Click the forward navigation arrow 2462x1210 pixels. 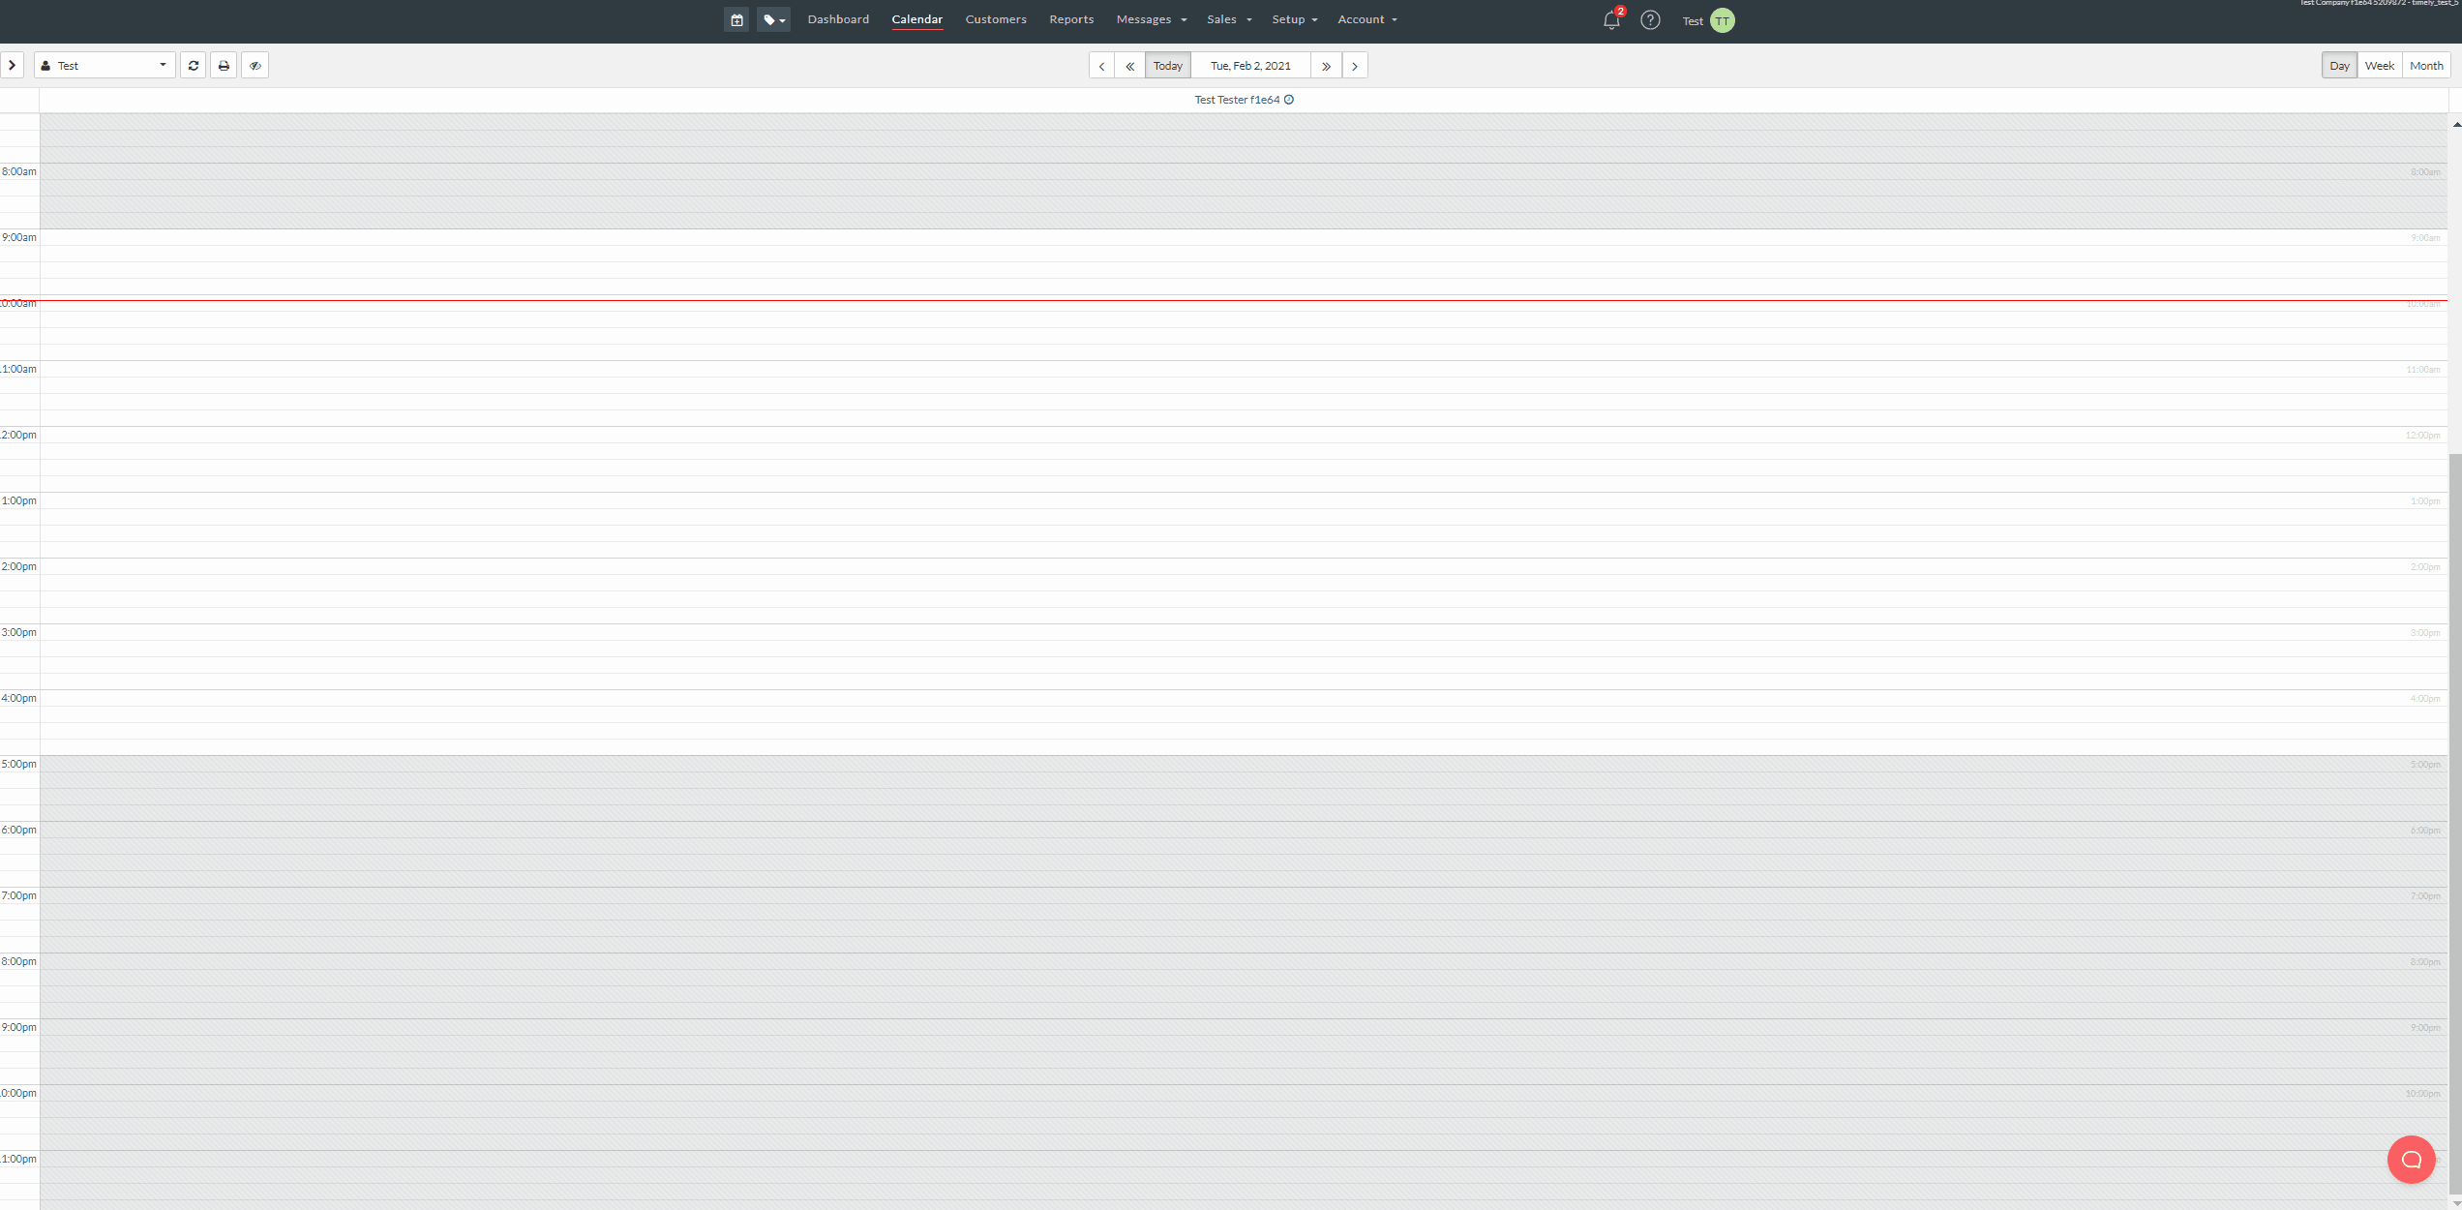coord(1355,66)
